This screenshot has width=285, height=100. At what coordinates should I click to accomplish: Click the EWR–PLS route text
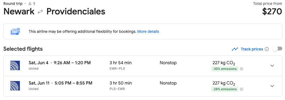[x=117, y=69]
